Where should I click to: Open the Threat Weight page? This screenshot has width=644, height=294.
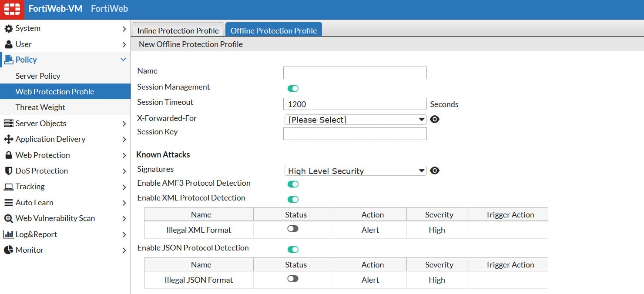coord(40,107)
